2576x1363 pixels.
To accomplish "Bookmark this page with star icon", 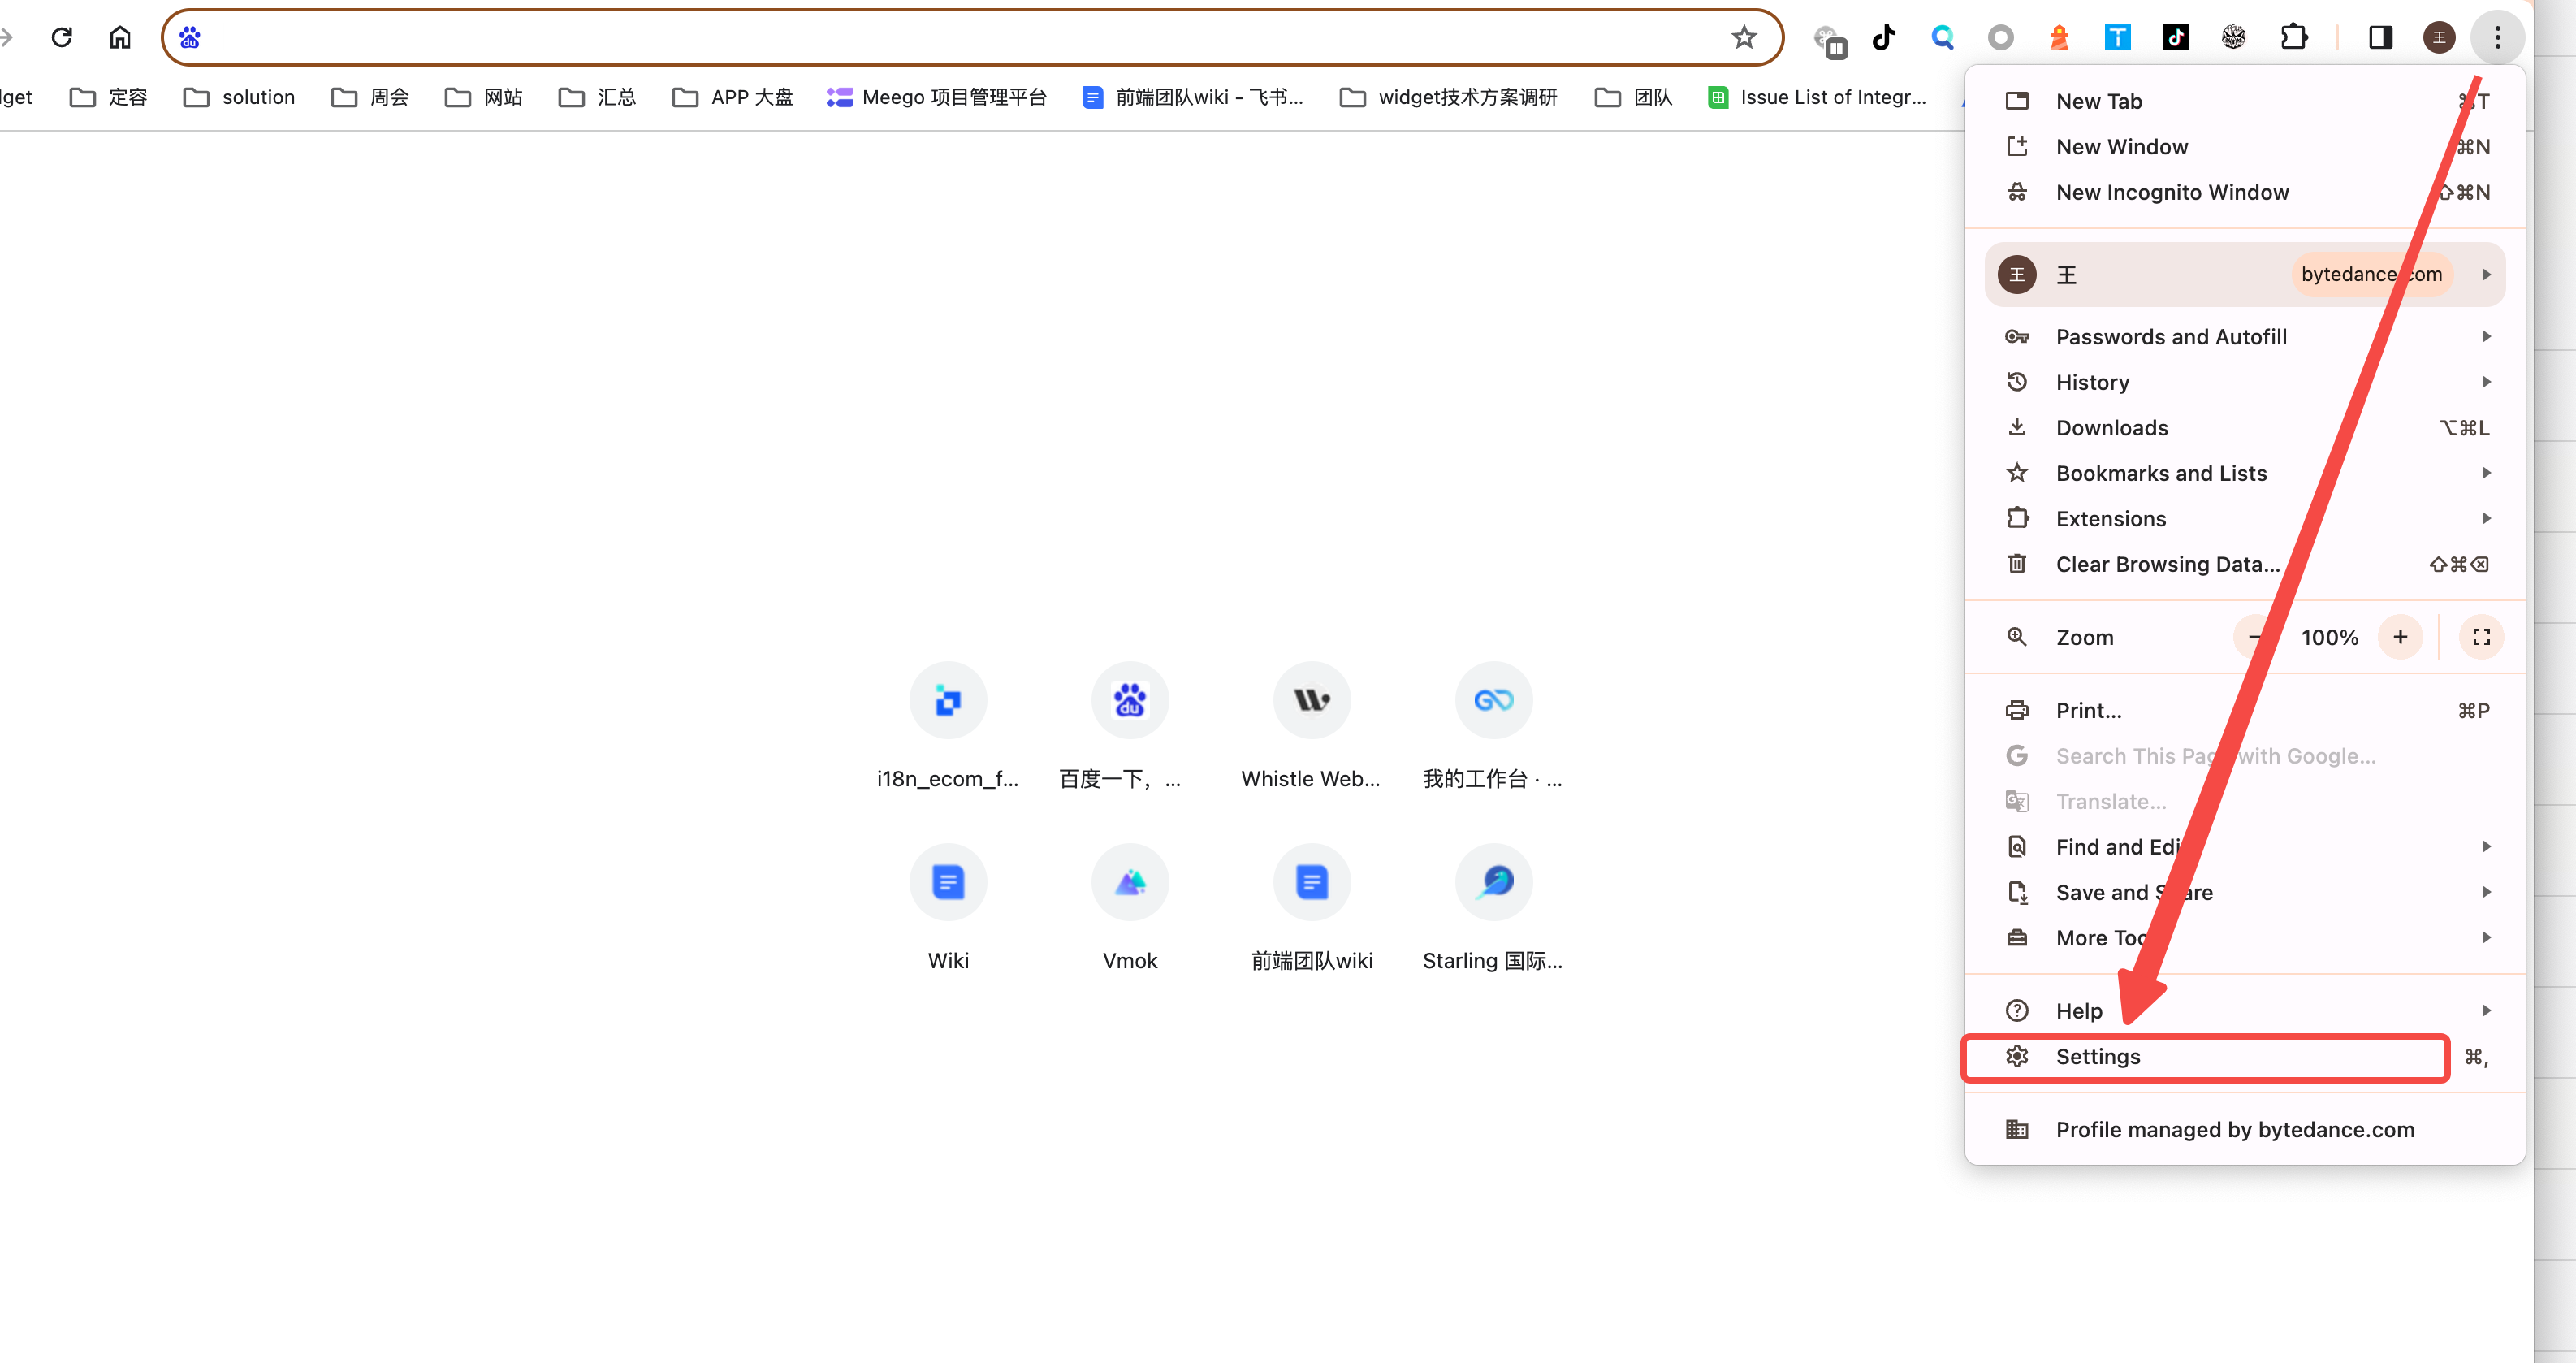I will pyautogui.click(x=1744, y=37).
